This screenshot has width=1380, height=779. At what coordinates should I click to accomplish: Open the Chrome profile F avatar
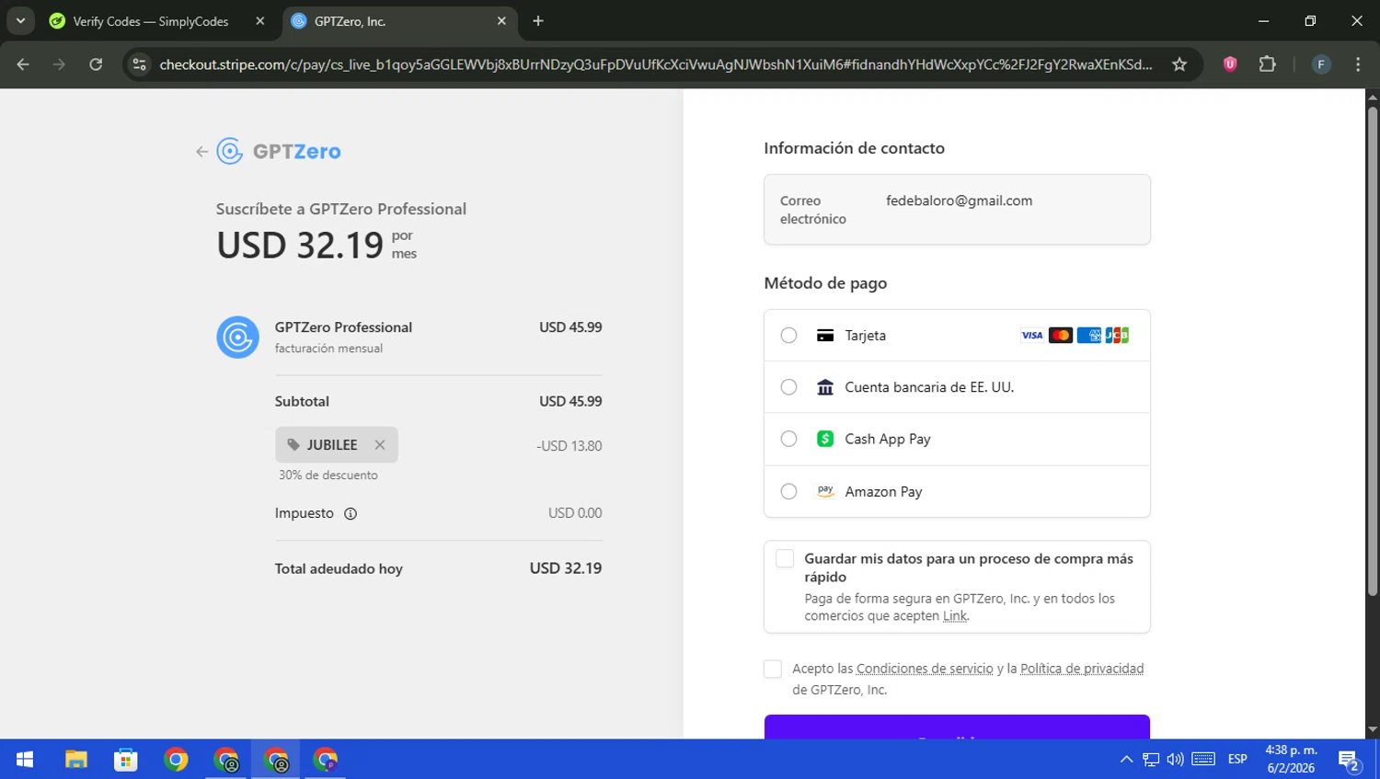coord(1321,64)
